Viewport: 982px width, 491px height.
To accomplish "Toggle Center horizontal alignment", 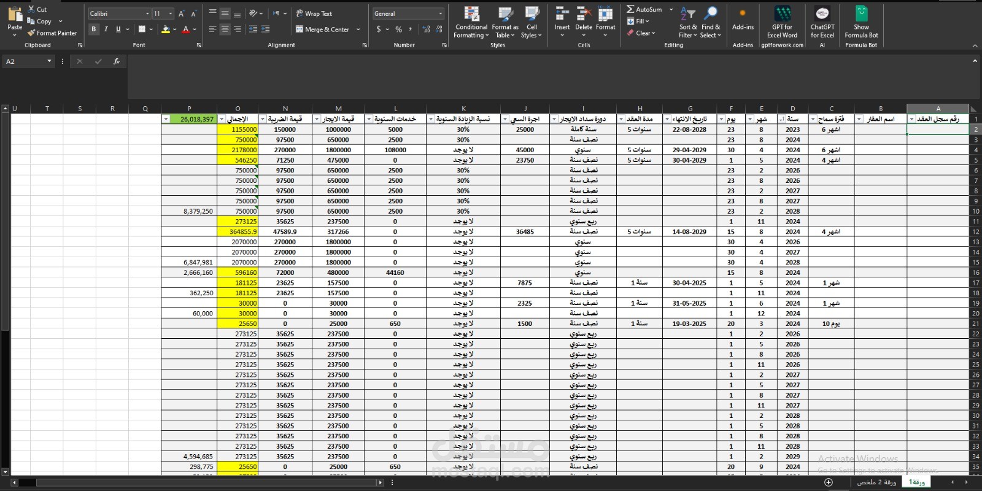I will click(x=225, y=29).
